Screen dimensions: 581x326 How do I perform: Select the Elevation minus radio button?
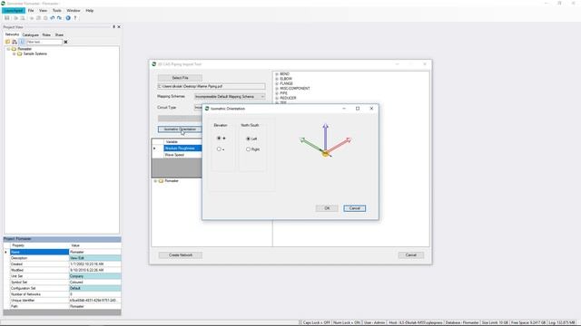(219, 149)
